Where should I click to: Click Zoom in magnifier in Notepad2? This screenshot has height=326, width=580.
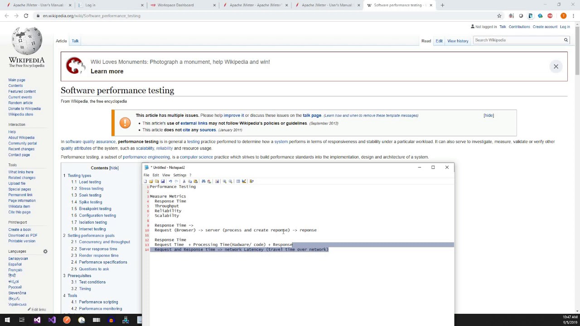tap(224, 181)
